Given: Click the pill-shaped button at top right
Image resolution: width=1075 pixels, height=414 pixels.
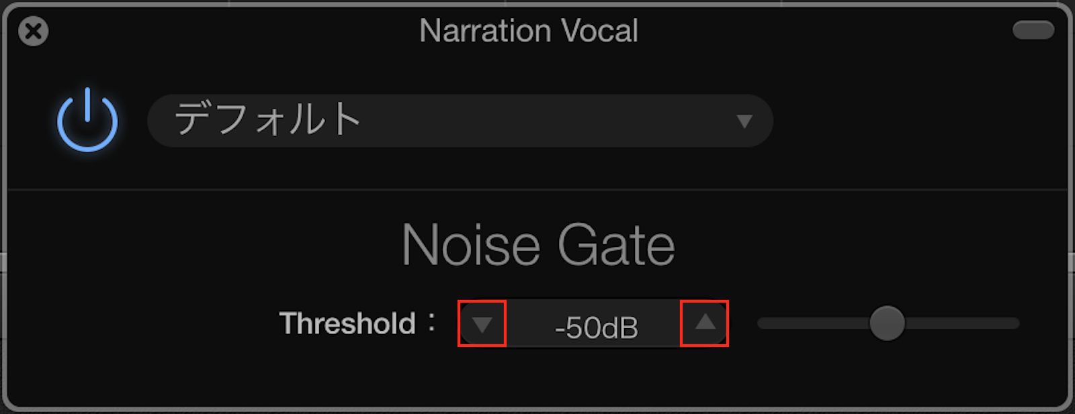Looking at the screenshot, I should pyautogui.click(x=1033, y=30).
